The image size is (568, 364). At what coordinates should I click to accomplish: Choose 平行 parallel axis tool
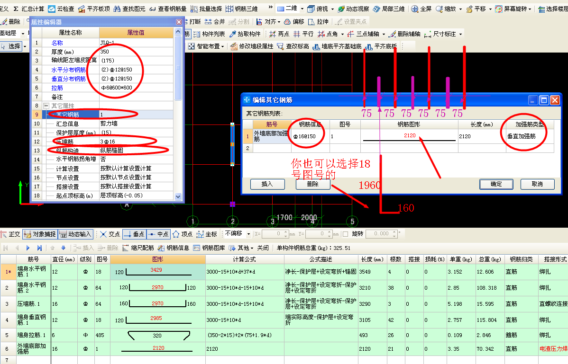click(303, 34)
